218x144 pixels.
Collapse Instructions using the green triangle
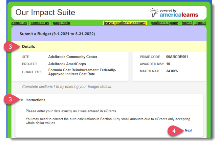[22, 100]
